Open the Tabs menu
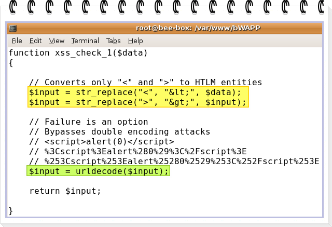The image size is (332, 227). 113,41
